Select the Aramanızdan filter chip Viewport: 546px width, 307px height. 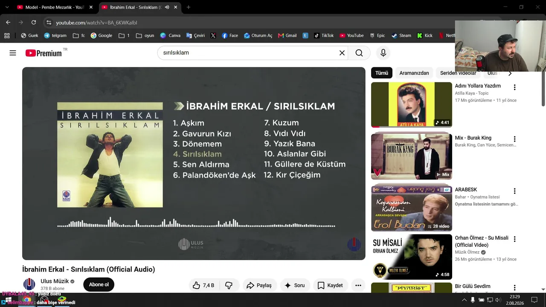[414, 73]
